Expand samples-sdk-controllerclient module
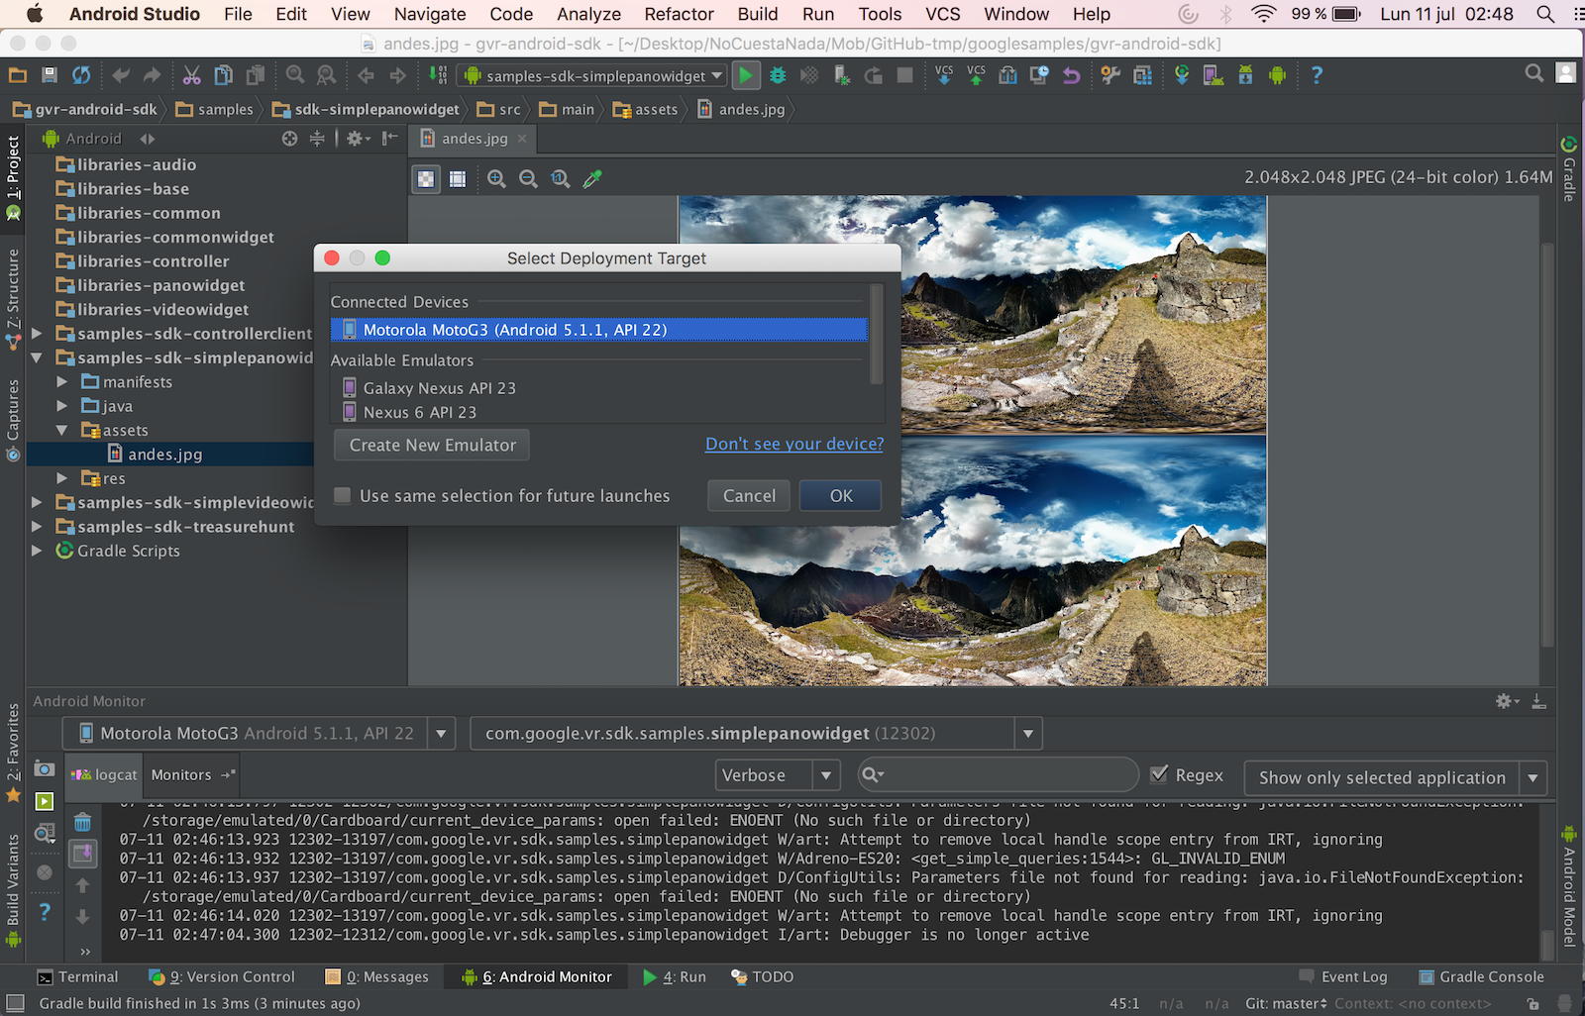The width and height of the screenshot is (1585, 1016). (37, 334)
